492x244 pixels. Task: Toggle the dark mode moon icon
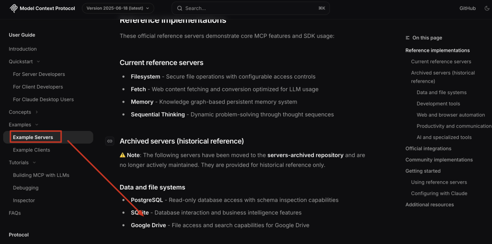tap(487, 8)
